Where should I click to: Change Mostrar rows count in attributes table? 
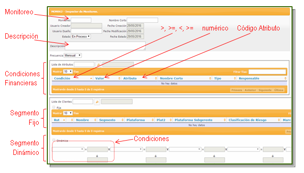pos(68,71)
